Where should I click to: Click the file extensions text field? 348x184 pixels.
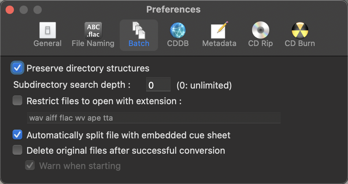pyautogui.click(x=153, y=118)
